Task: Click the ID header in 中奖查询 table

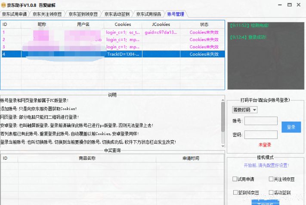Action: click(9, 158)
